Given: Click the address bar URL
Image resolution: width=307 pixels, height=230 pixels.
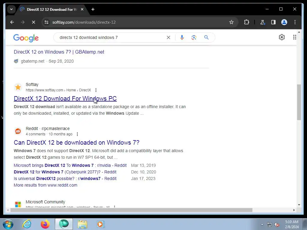Looking at the screenshot, I should coord(84,22).
